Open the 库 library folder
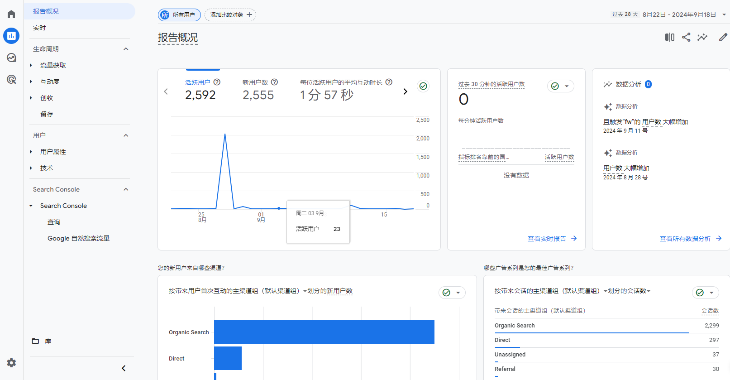 pyautogui.click(x=42, y=341)
